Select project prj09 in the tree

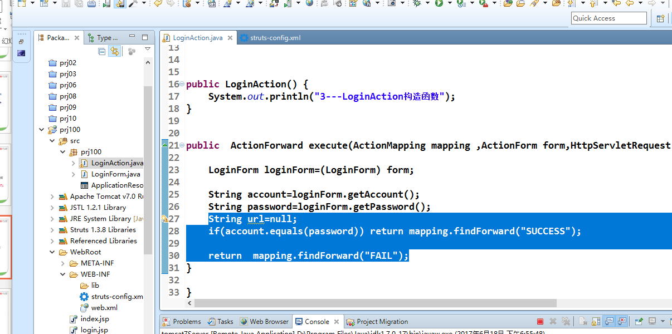tap(63, 107)
